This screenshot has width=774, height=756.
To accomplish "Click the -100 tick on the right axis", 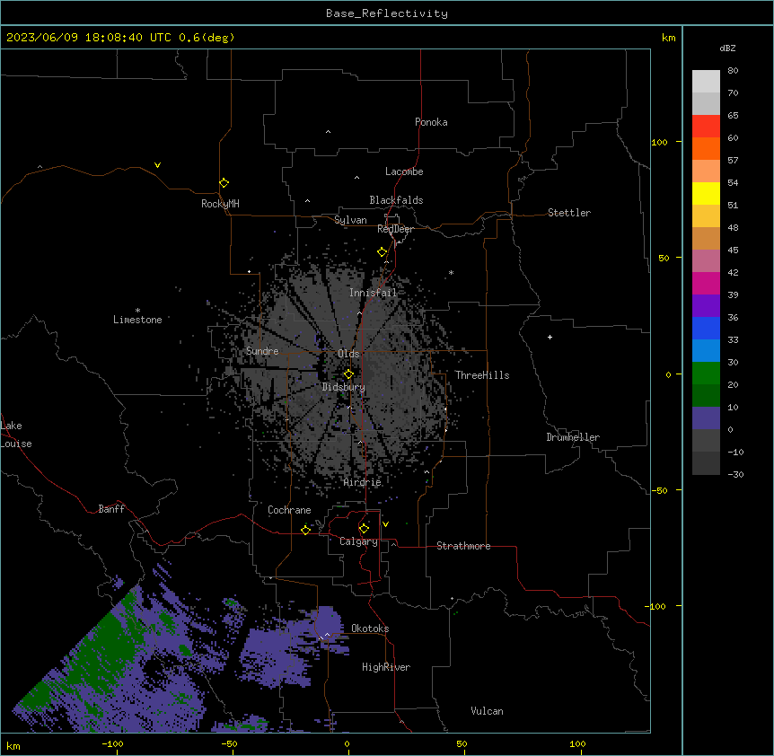I will click(x=656, y=606).
